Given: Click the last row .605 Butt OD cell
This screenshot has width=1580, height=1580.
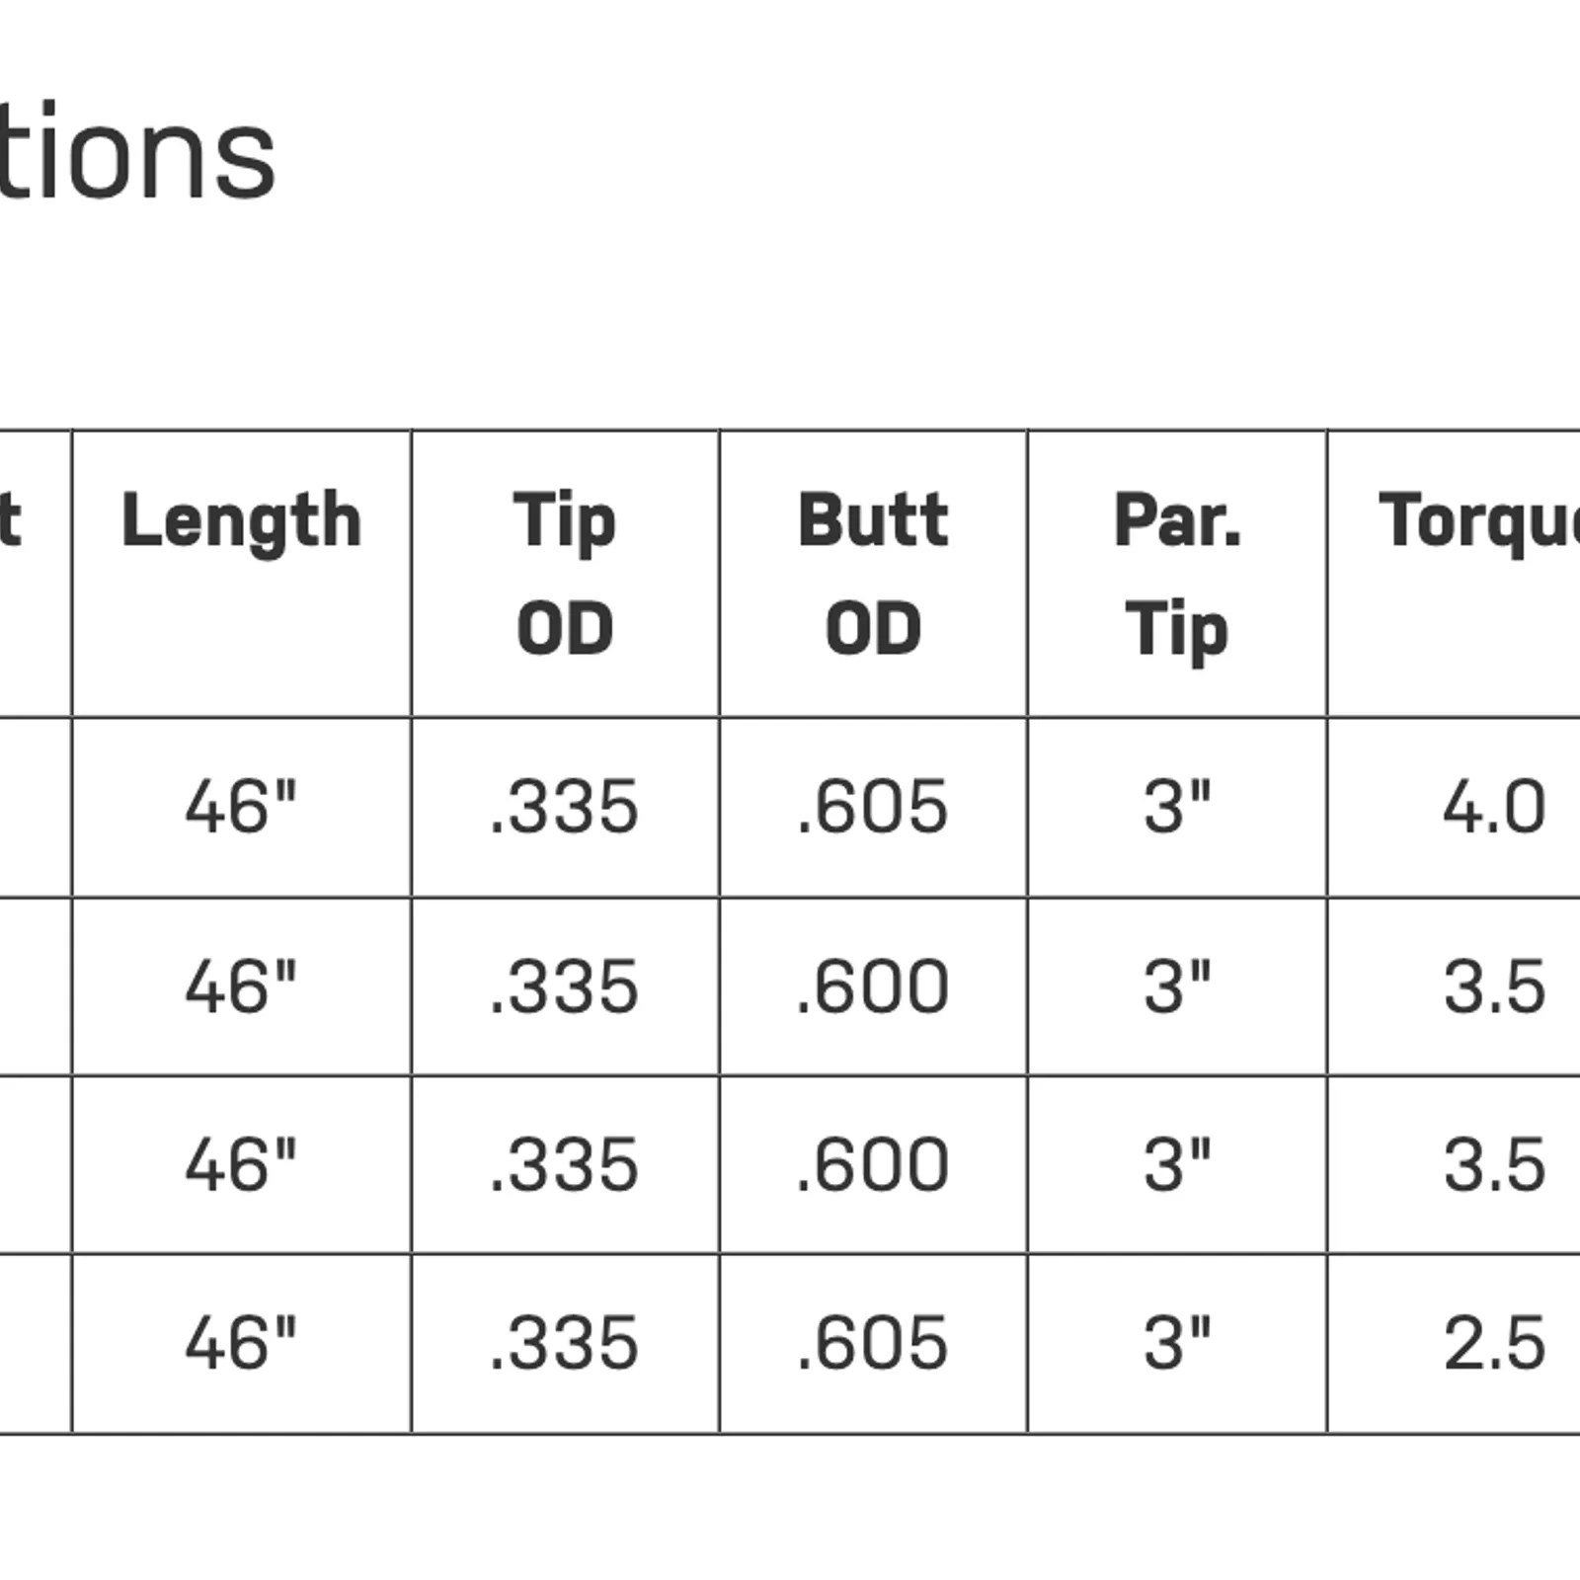Looking at the screenshot, I should pyautogui.click(x=873, y=1344).
